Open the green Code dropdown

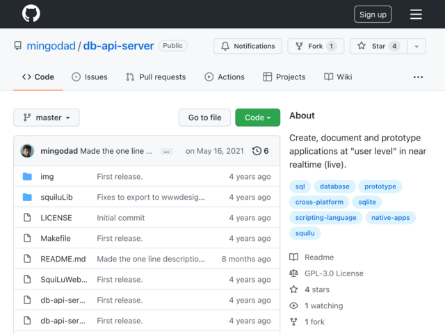257,118
